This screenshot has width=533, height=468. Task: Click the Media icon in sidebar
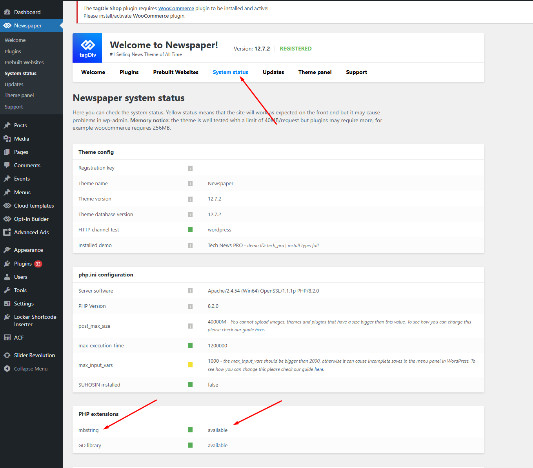coord(7,139)
